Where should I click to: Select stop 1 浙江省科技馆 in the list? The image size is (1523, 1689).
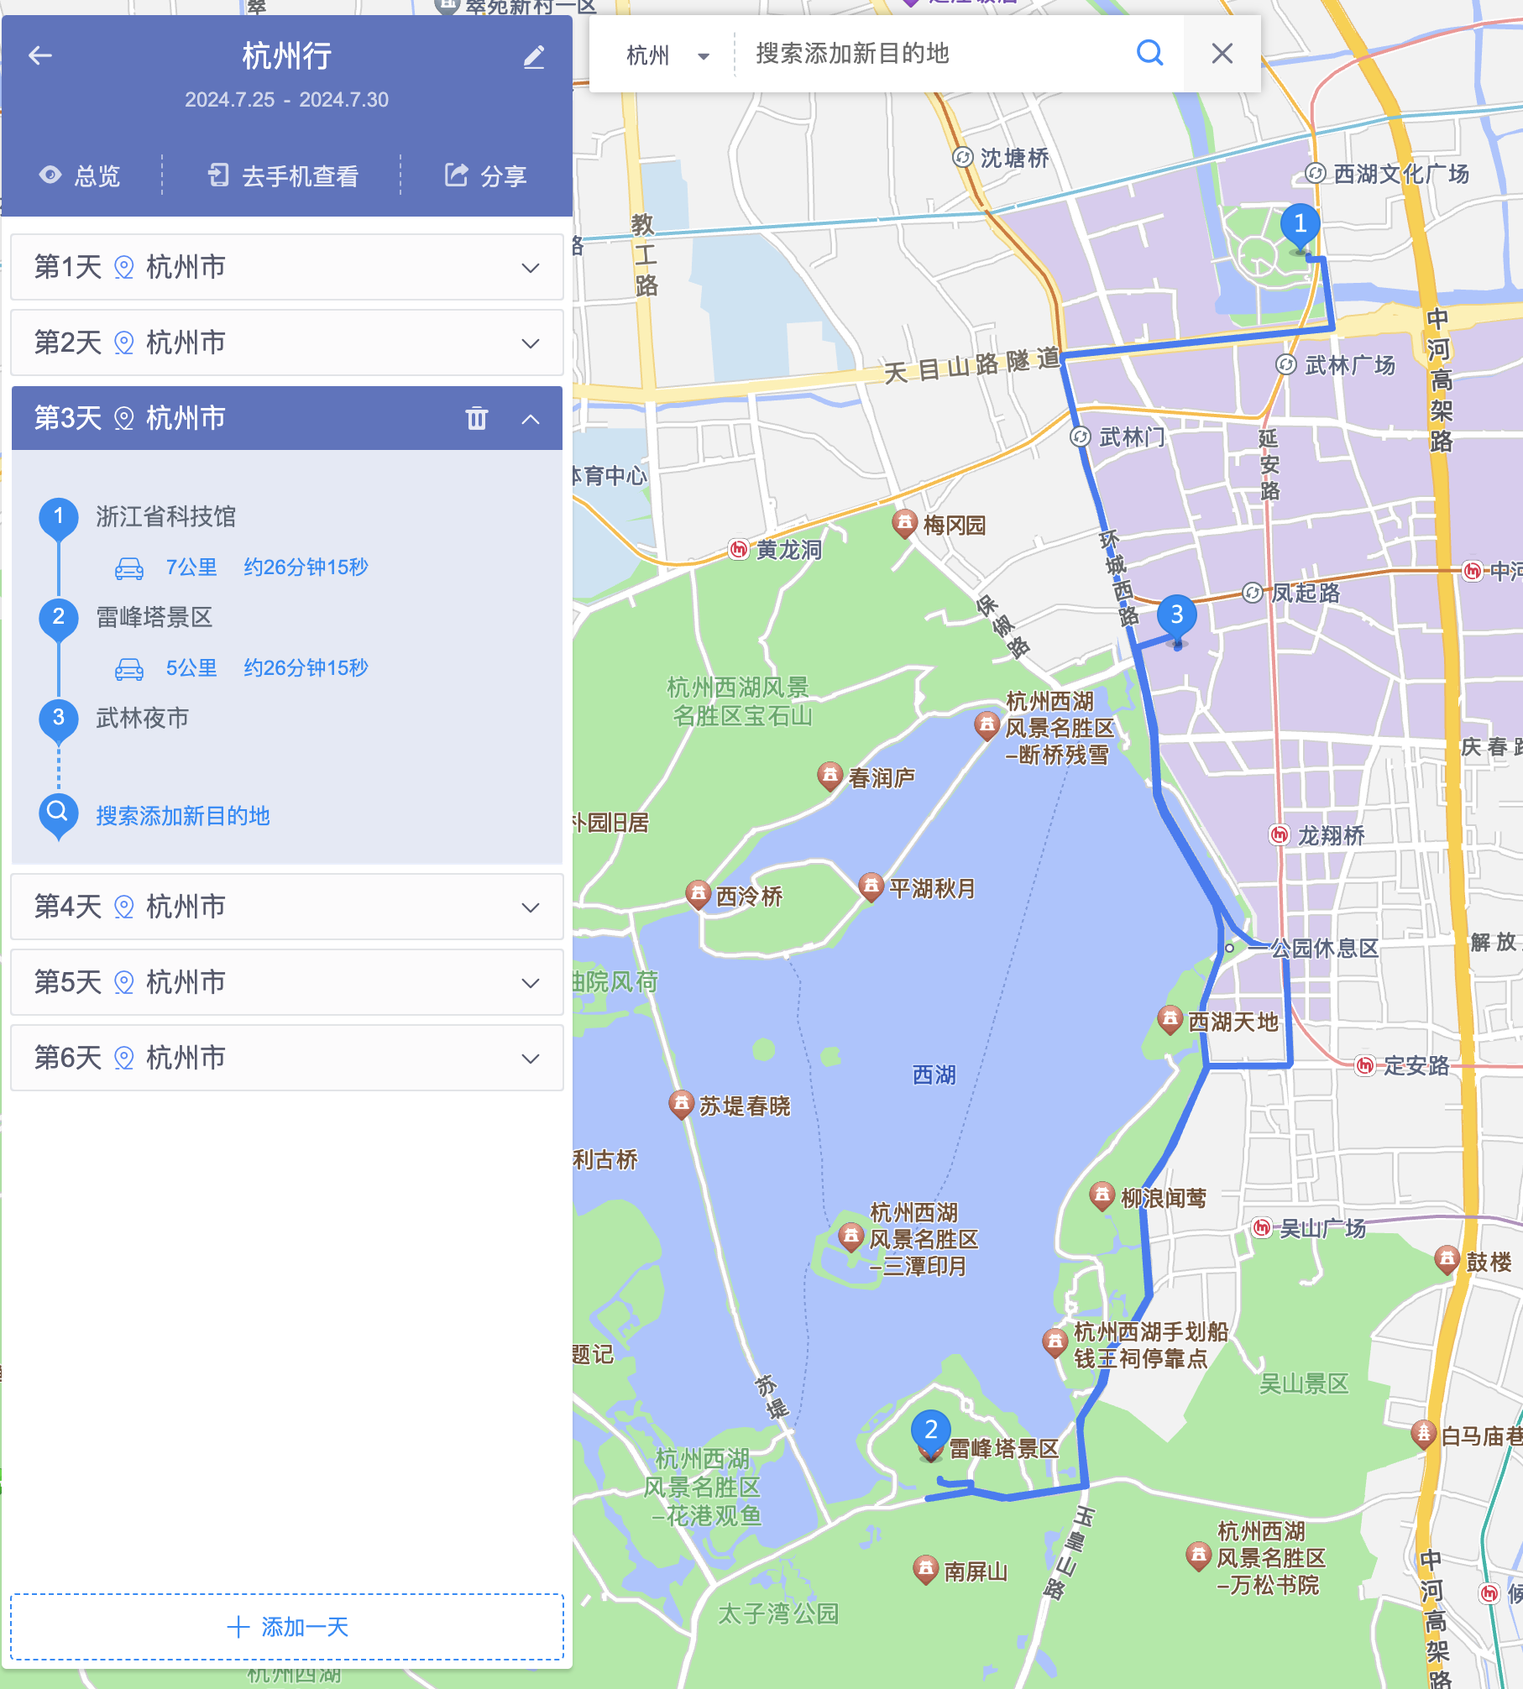tap(165, 516)
